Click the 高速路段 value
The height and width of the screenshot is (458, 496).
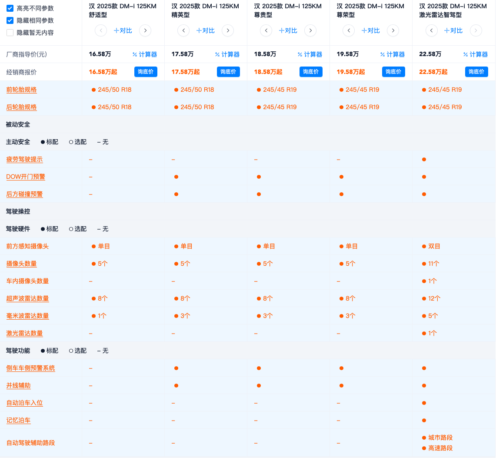440,448
